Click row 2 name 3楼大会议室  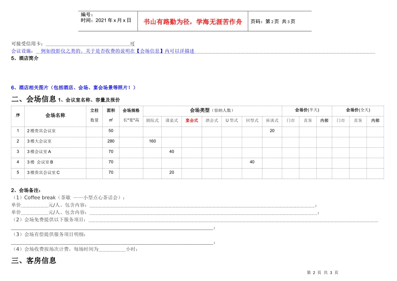(39, 141)
